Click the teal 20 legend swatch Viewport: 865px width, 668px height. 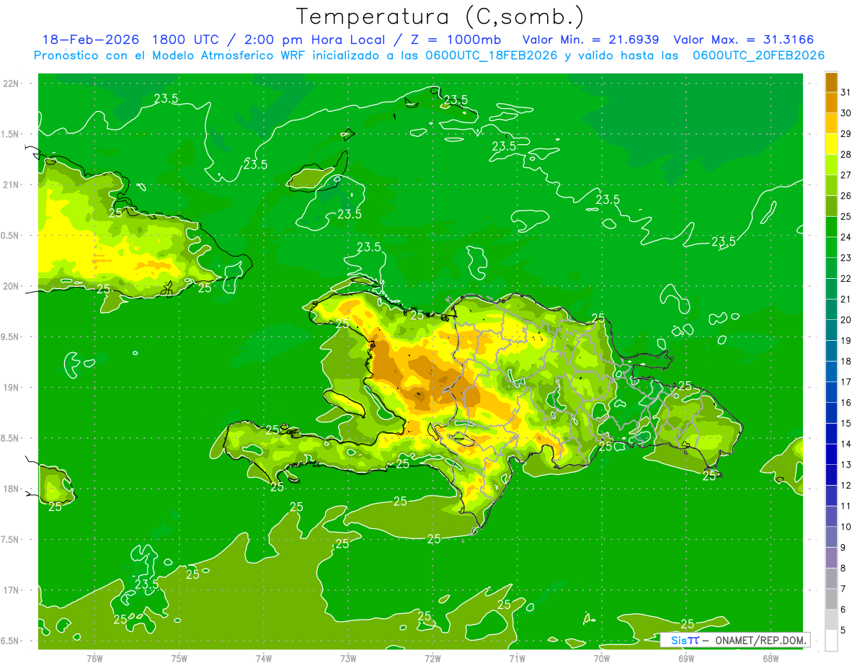click(831, 310)
